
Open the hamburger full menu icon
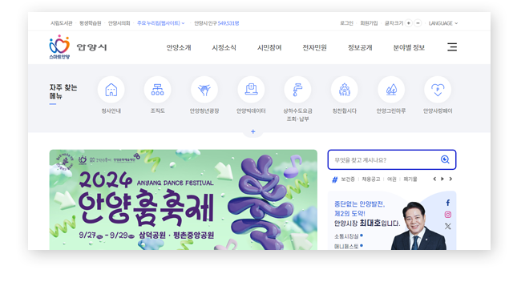[x=452, y=47]
